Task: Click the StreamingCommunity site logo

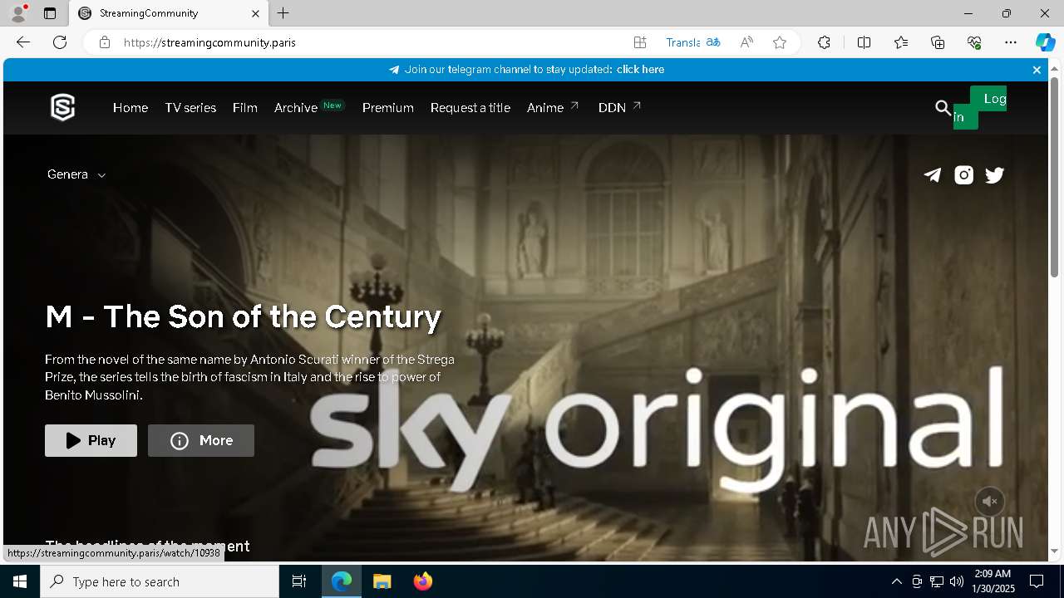Action: (x=63, y=107)
